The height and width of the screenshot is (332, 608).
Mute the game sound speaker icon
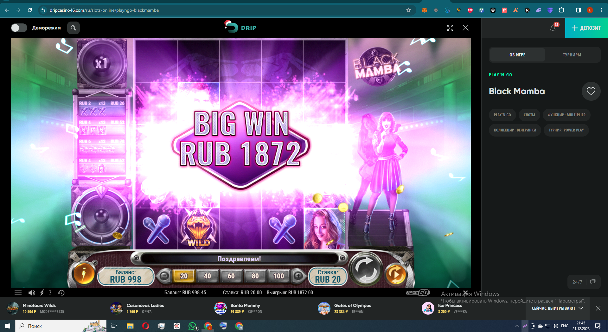pos(32,293)
